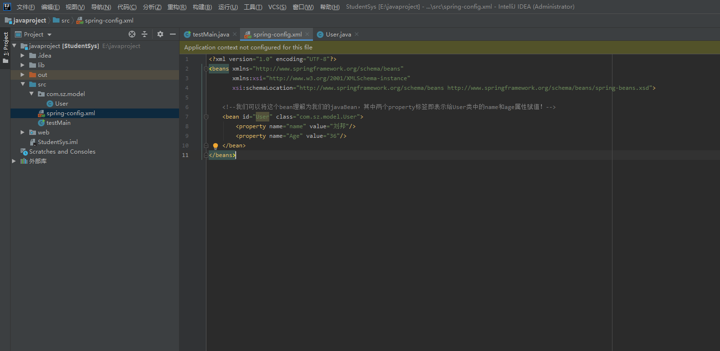This screenshot has height=351, width=720.
Task: Hide the Project panel with minus icon
Action: (173, 34)
